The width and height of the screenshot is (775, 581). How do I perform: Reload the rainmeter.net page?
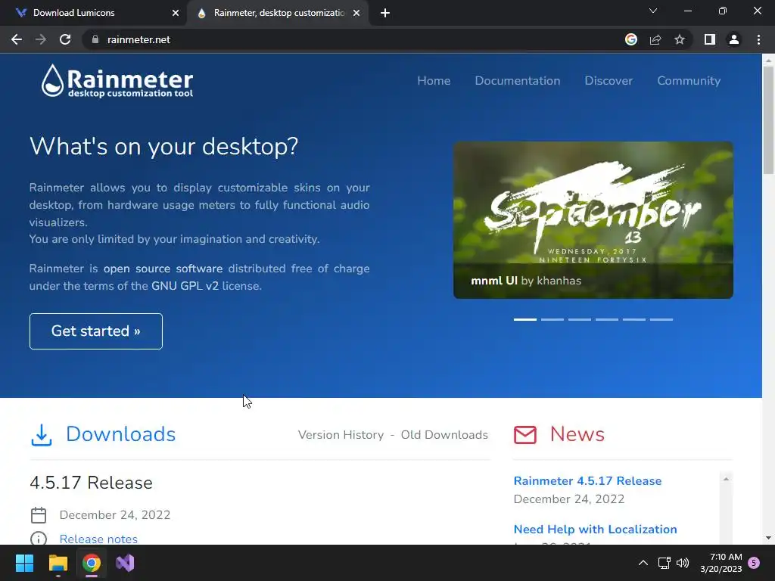pos(65,39)
